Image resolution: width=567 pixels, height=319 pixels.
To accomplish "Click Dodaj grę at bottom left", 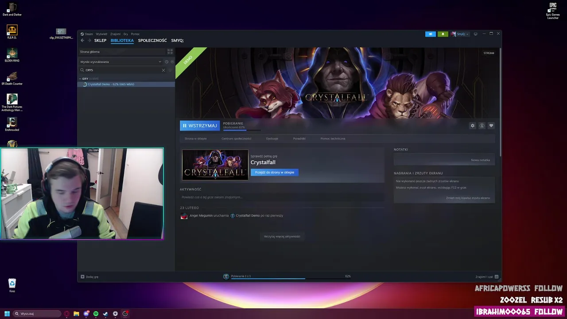I will point(89,277).
